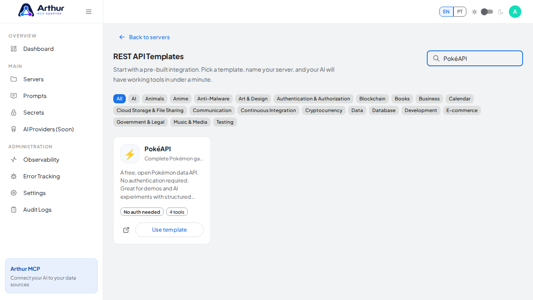Open Secrets from the sidebar

coord(51,112)
